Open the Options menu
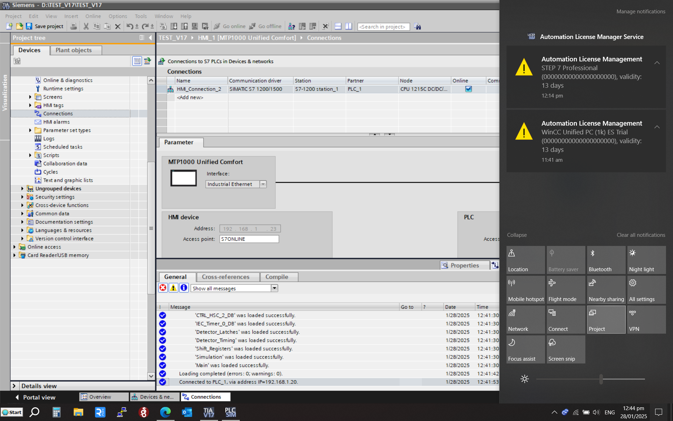This screenshot has height=421, width=673. [x=118, y=16]
